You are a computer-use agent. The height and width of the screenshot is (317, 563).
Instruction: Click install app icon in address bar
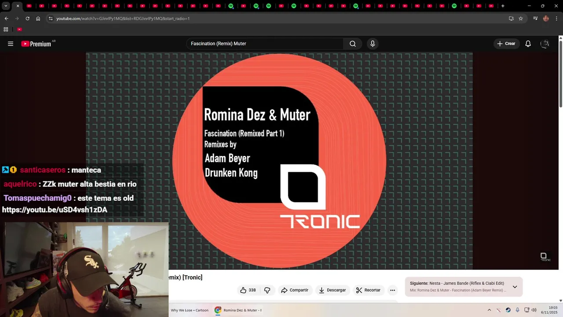point(511,18)
